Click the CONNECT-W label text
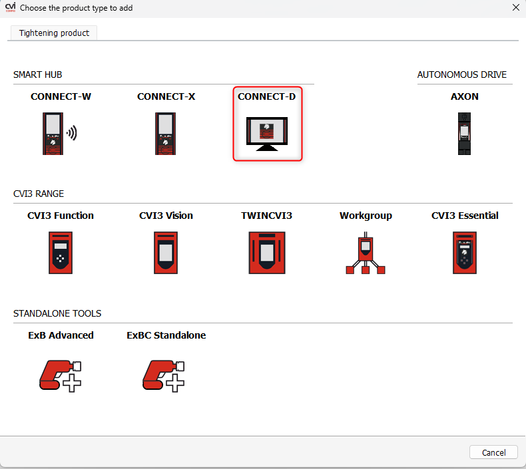The width and height of the screenshot is (526, 469). point(61,96)
